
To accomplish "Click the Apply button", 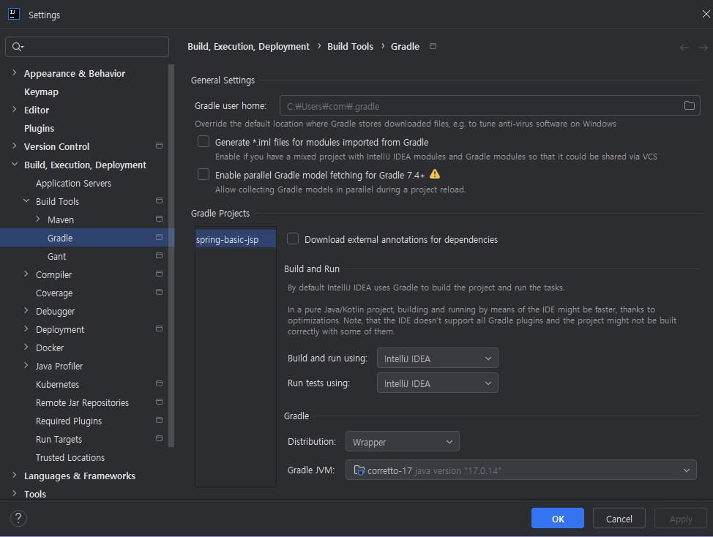I will point(681,519).
